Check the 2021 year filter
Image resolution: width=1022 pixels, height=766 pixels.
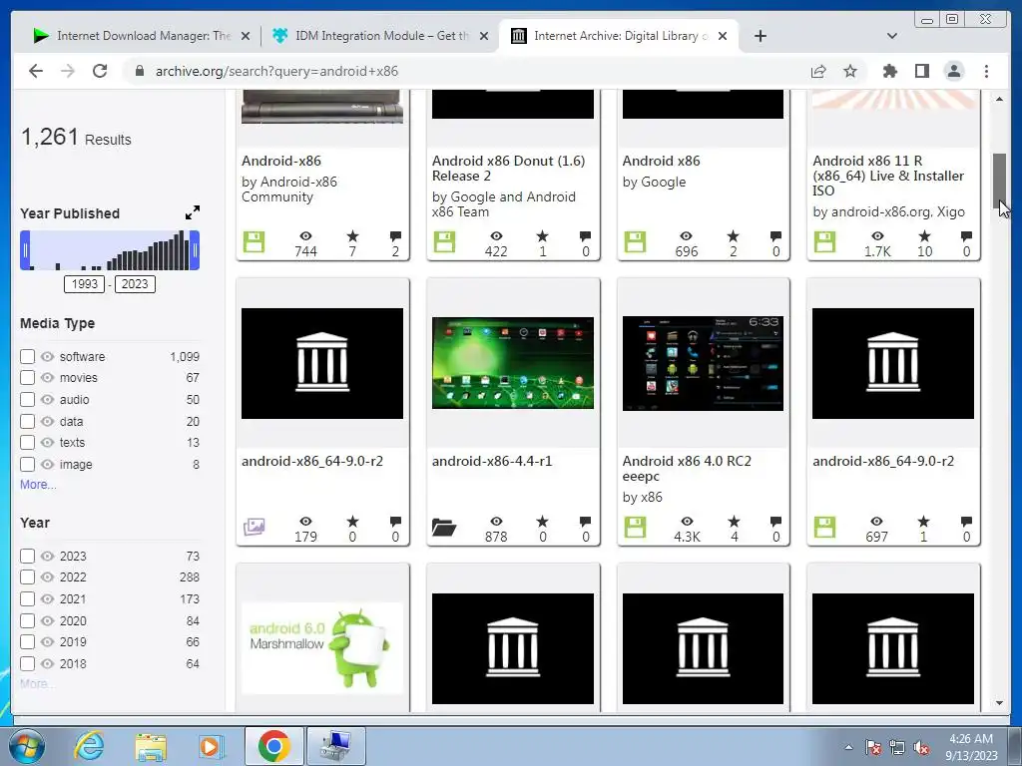click(x=27, y=598)
